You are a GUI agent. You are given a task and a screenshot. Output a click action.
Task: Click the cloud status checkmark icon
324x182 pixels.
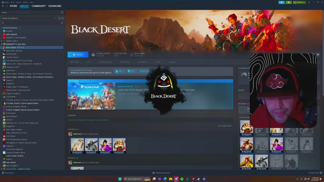[93, 55]
